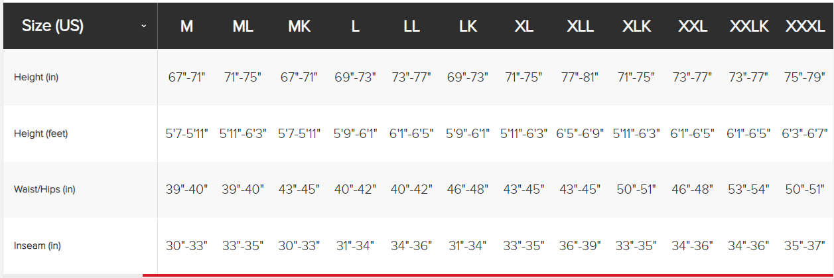Click the Size (US) header label
Viewport: 834px width, 278px height.
52,27
